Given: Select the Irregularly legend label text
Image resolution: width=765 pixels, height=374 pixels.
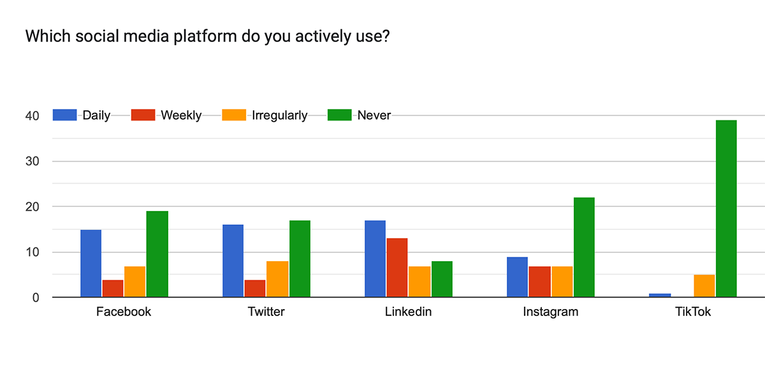Looking at the screenshot, I should tap(280, 115).
